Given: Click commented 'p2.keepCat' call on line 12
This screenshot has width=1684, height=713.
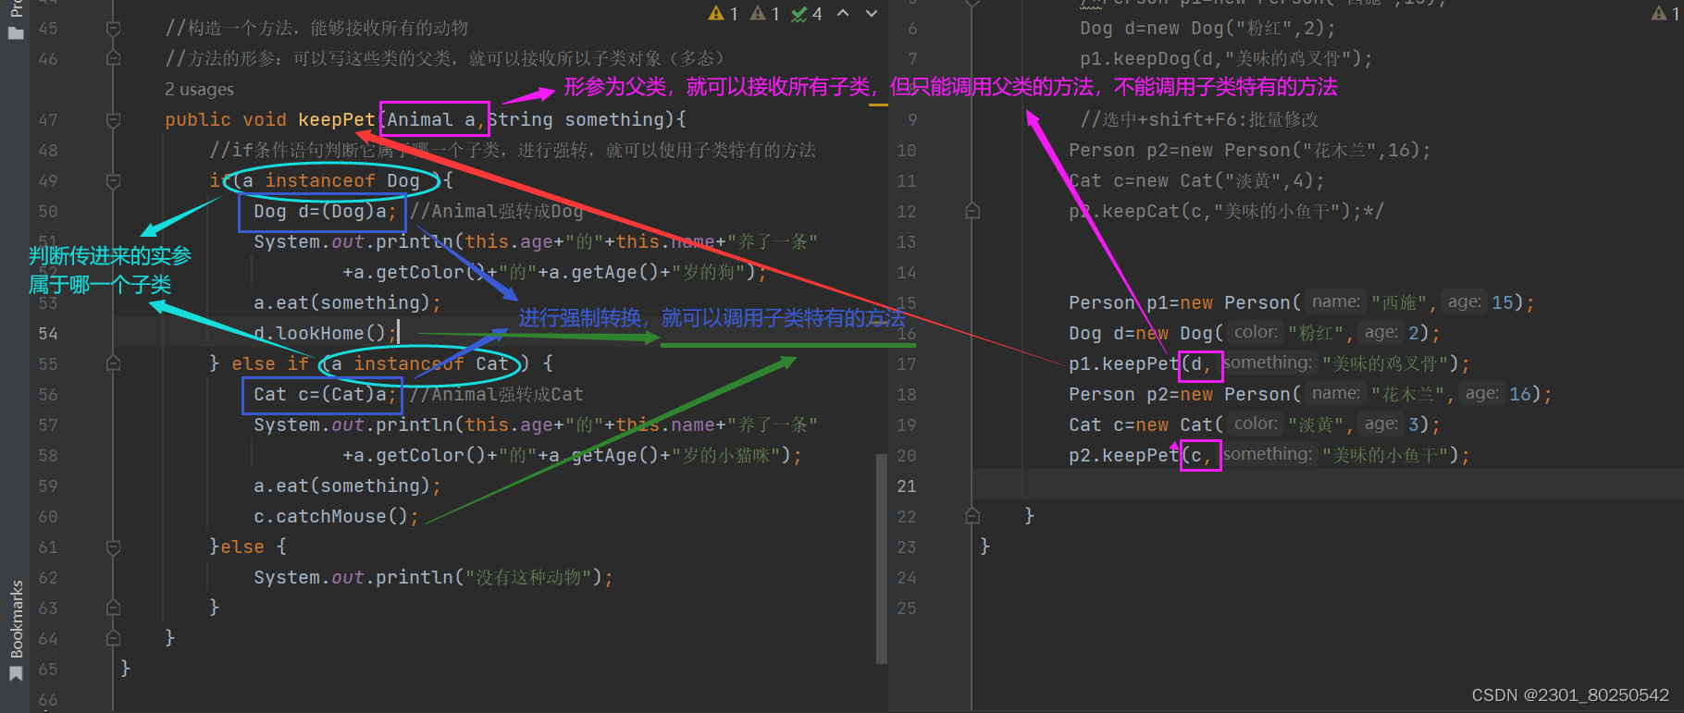Looking at the screenshot, I should pos(1124,212).
